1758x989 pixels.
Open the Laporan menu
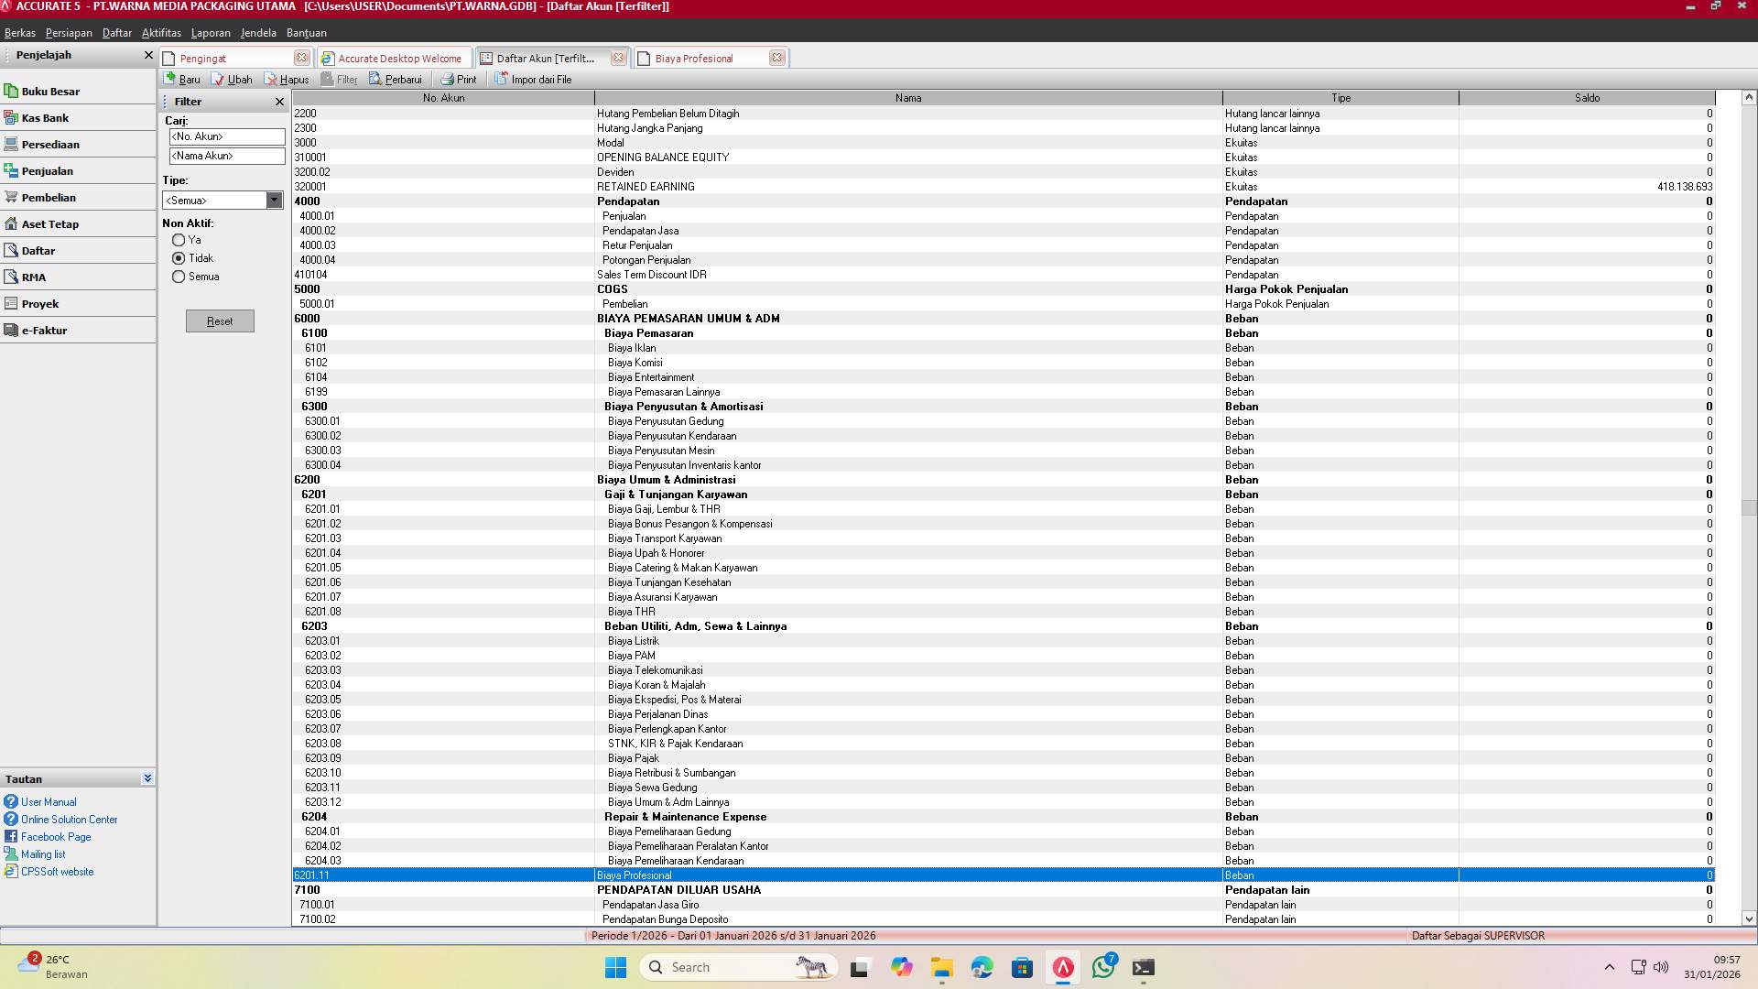211,33
